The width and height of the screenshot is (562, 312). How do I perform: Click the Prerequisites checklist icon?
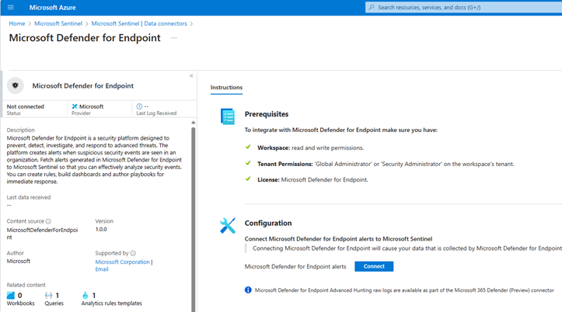point(228,116)
